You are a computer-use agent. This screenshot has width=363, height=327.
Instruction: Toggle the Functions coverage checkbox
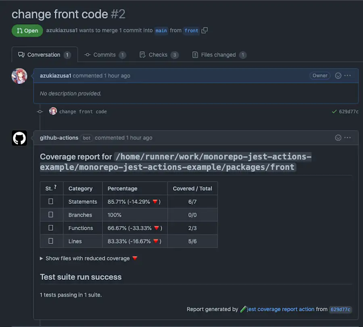51,227
